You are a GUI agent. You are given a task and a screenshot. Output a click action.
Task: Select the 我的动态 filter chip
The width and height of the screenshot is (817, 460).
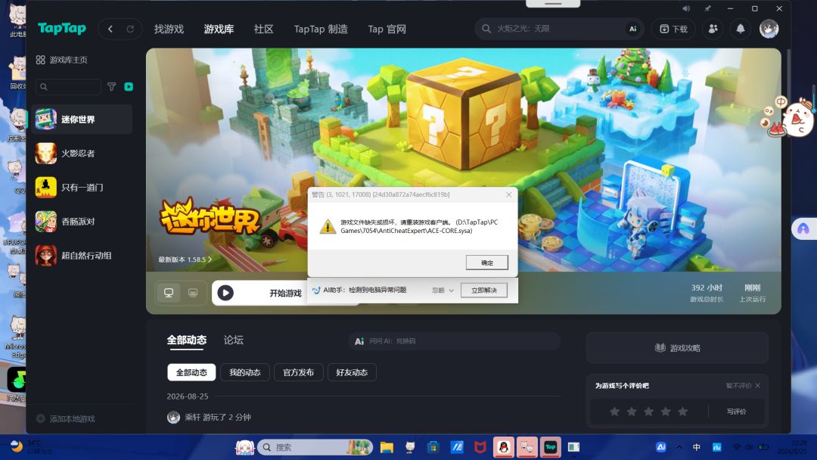[x=245, y=372]
